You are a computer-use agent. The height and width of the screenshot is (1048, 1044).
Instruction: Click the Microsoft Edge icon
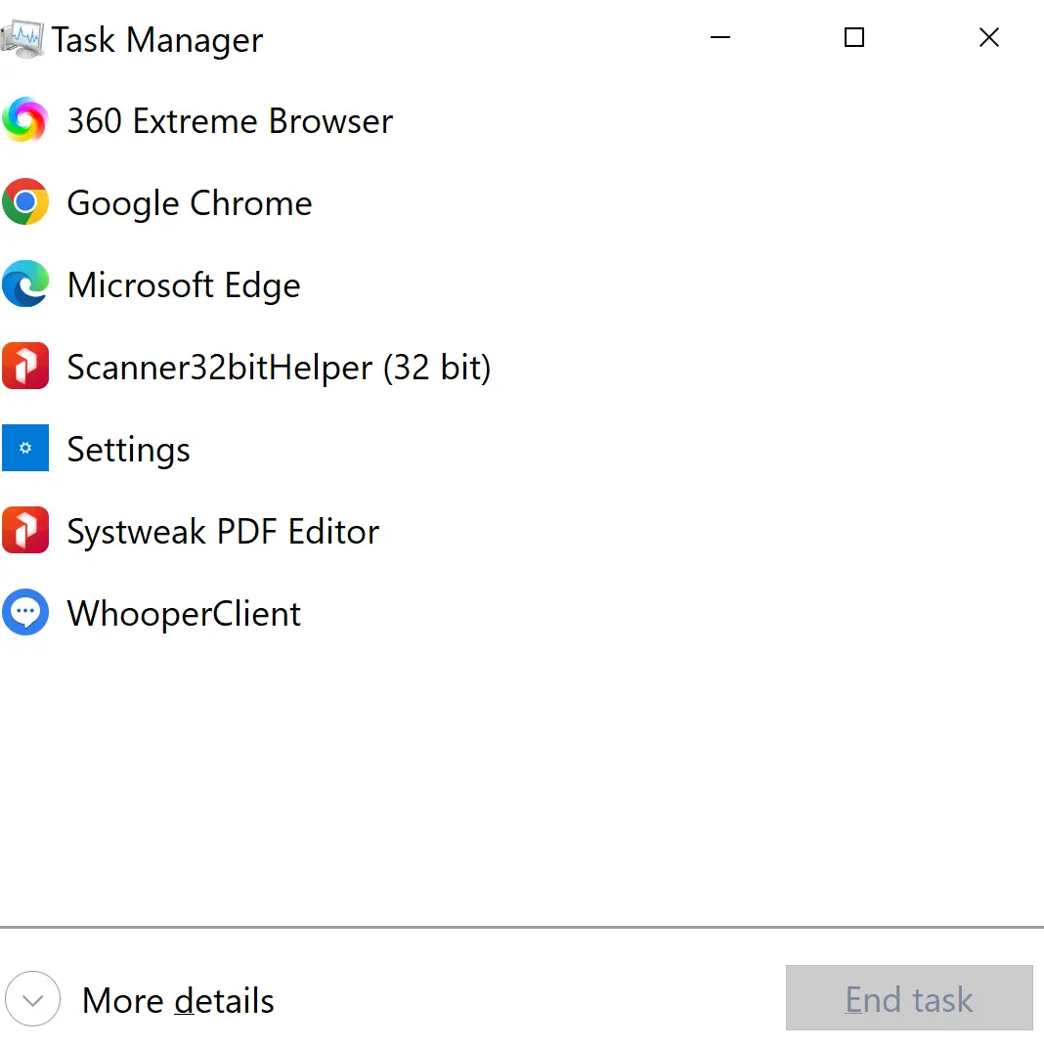click(x=25, y=284)
